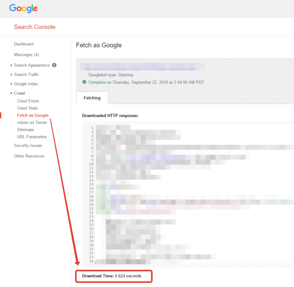Open robots.txt Tester
This screenshot has height=287, width=294.
coord(32,123)
